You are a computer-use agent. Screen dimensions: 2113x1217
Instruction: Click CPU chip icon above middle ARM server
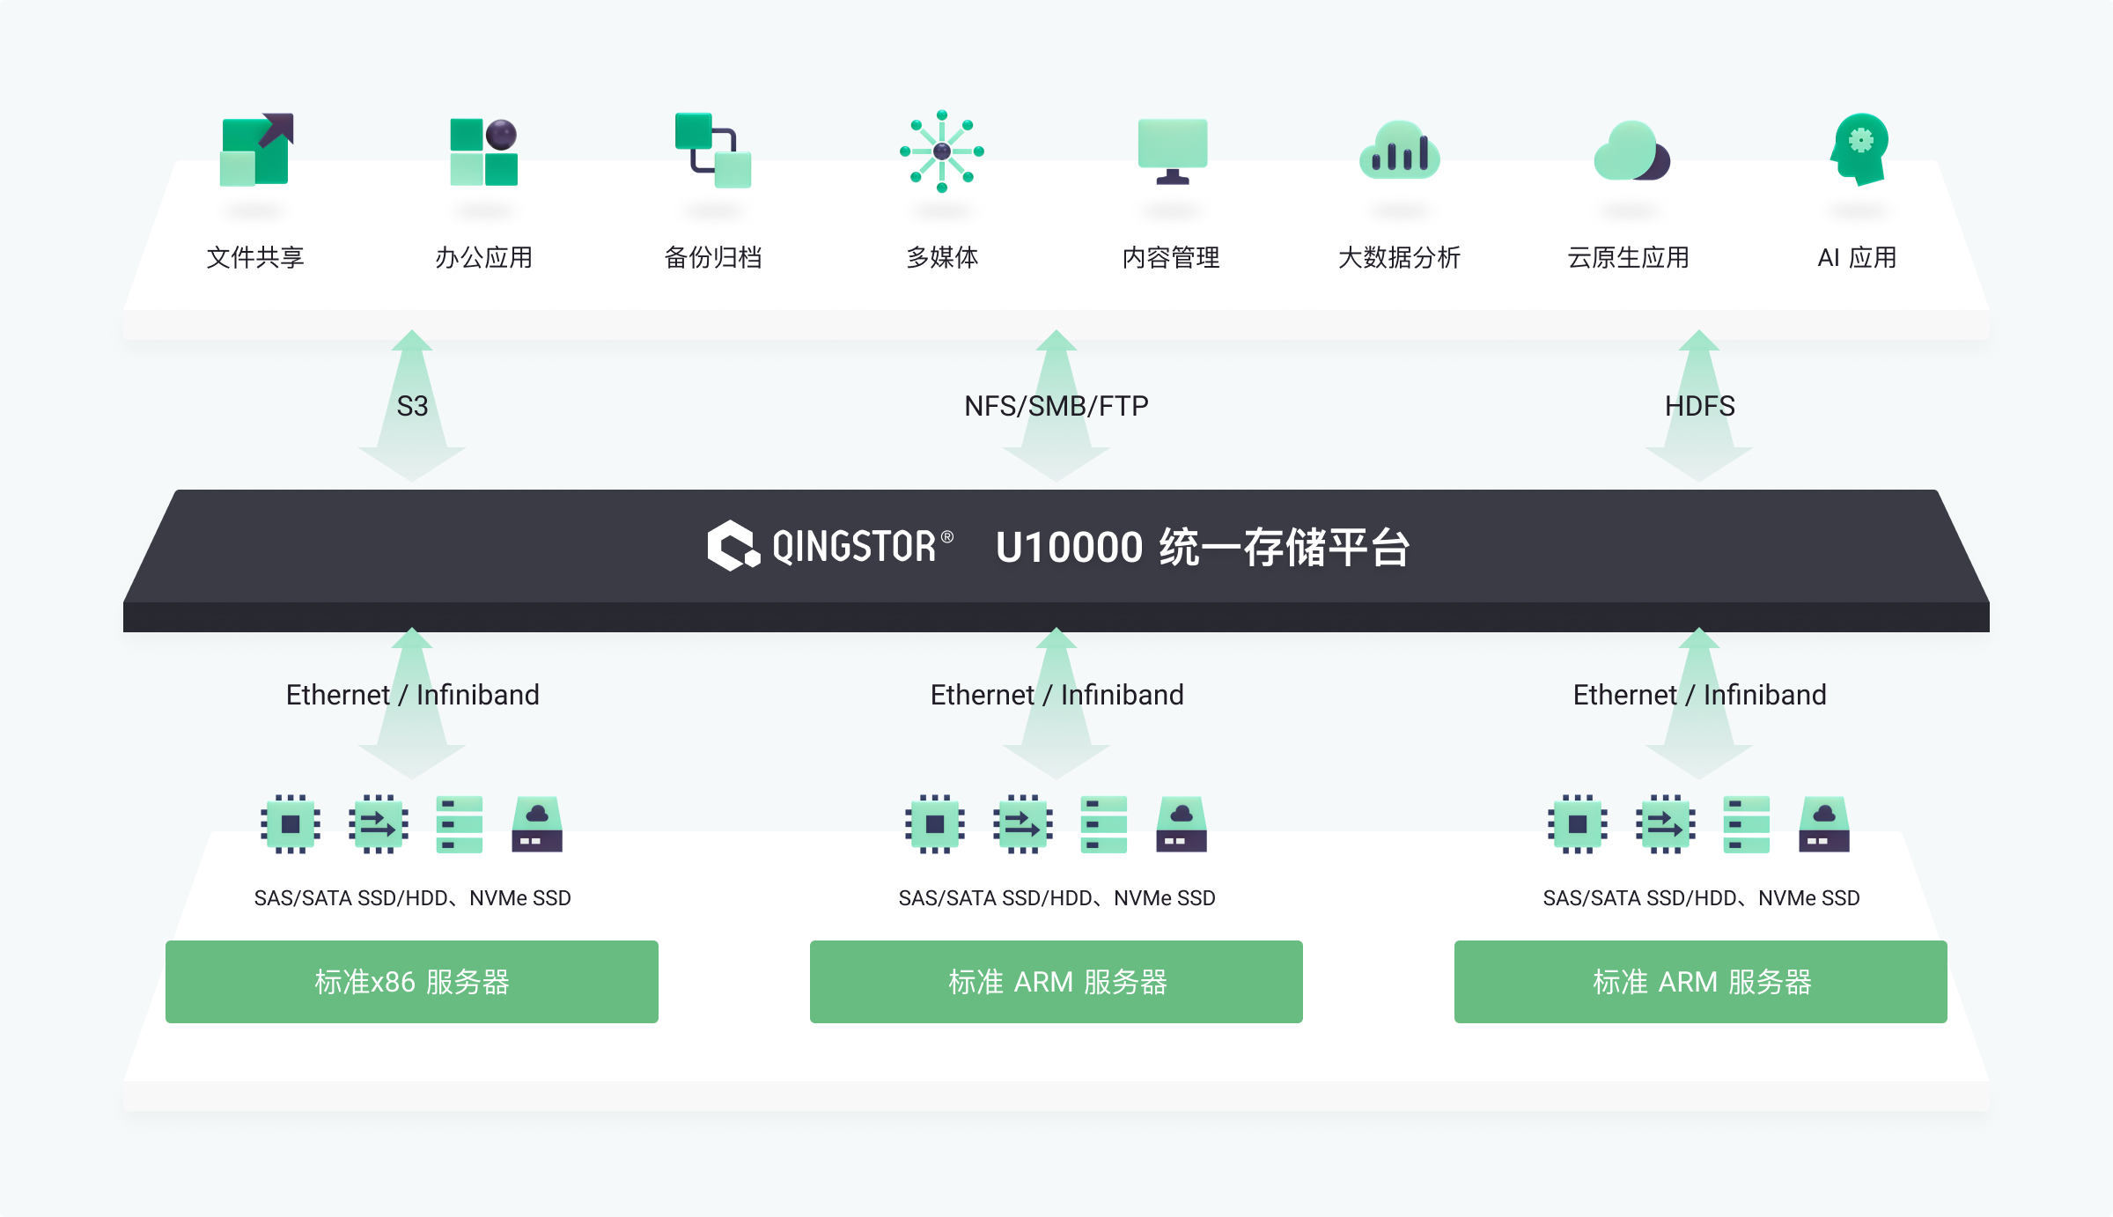point(935,824)
